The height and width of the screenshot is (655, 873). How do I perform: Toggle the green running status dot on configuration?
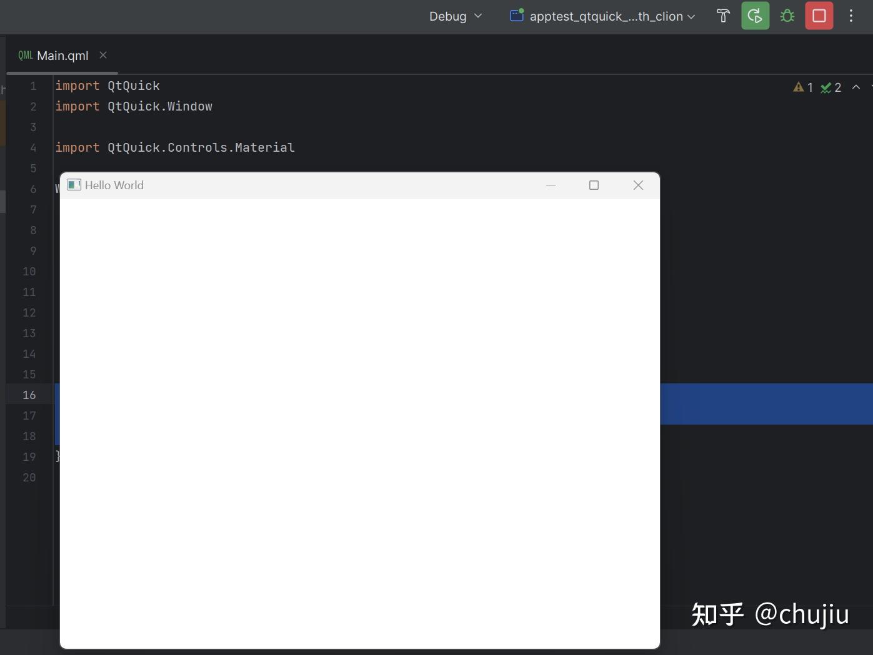tap(521, 11)
